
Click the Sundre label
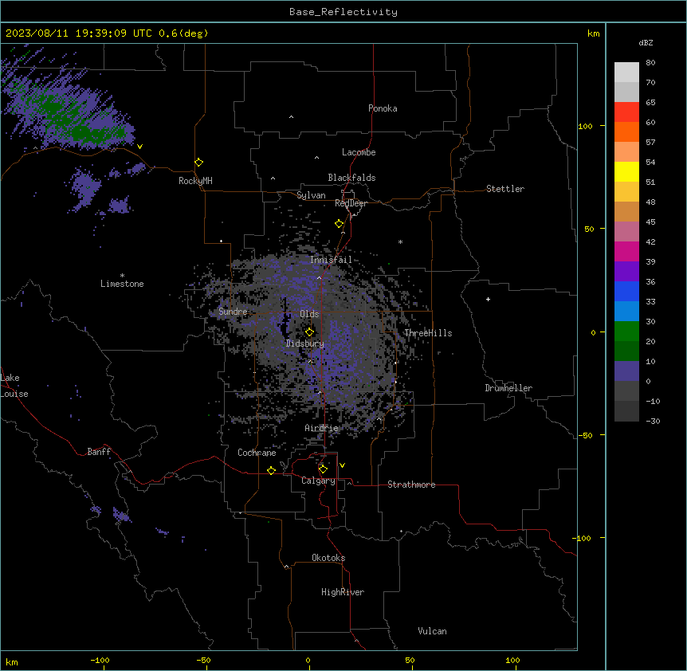point(233,312)
